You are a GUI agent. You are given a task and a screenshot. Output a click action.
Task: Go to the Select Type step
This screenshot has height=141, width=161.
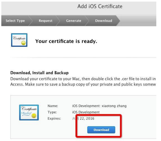click(x=15, y=21)
